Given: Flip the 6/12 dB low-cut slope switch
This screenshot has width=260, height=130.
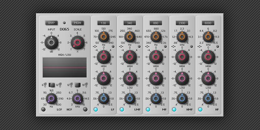Looking at the screenshot, I should tap(52, 85).
